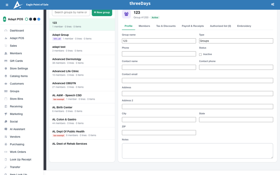Click the purple group avatar icon

point(126,14)
